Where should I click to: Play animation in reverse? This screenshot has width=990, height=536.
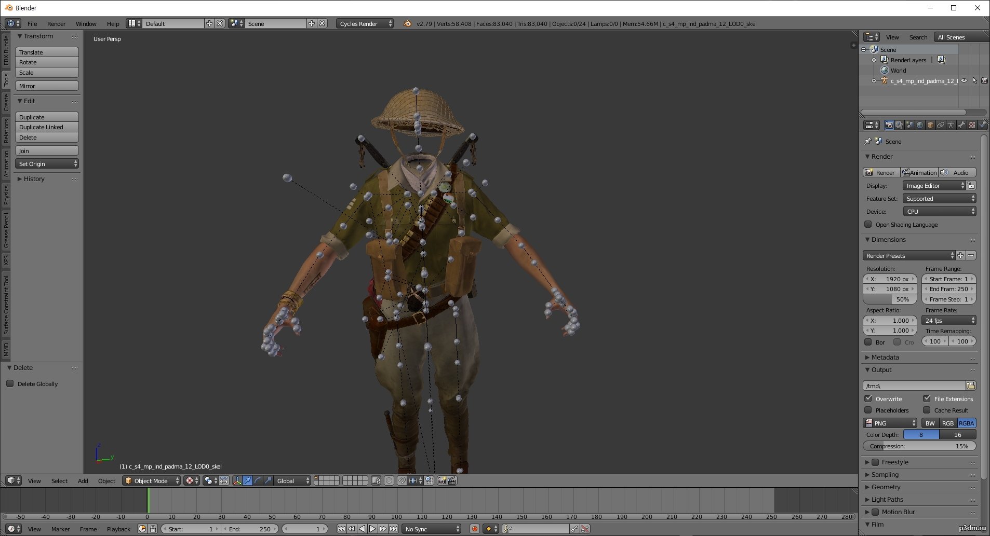pos(362,529)
